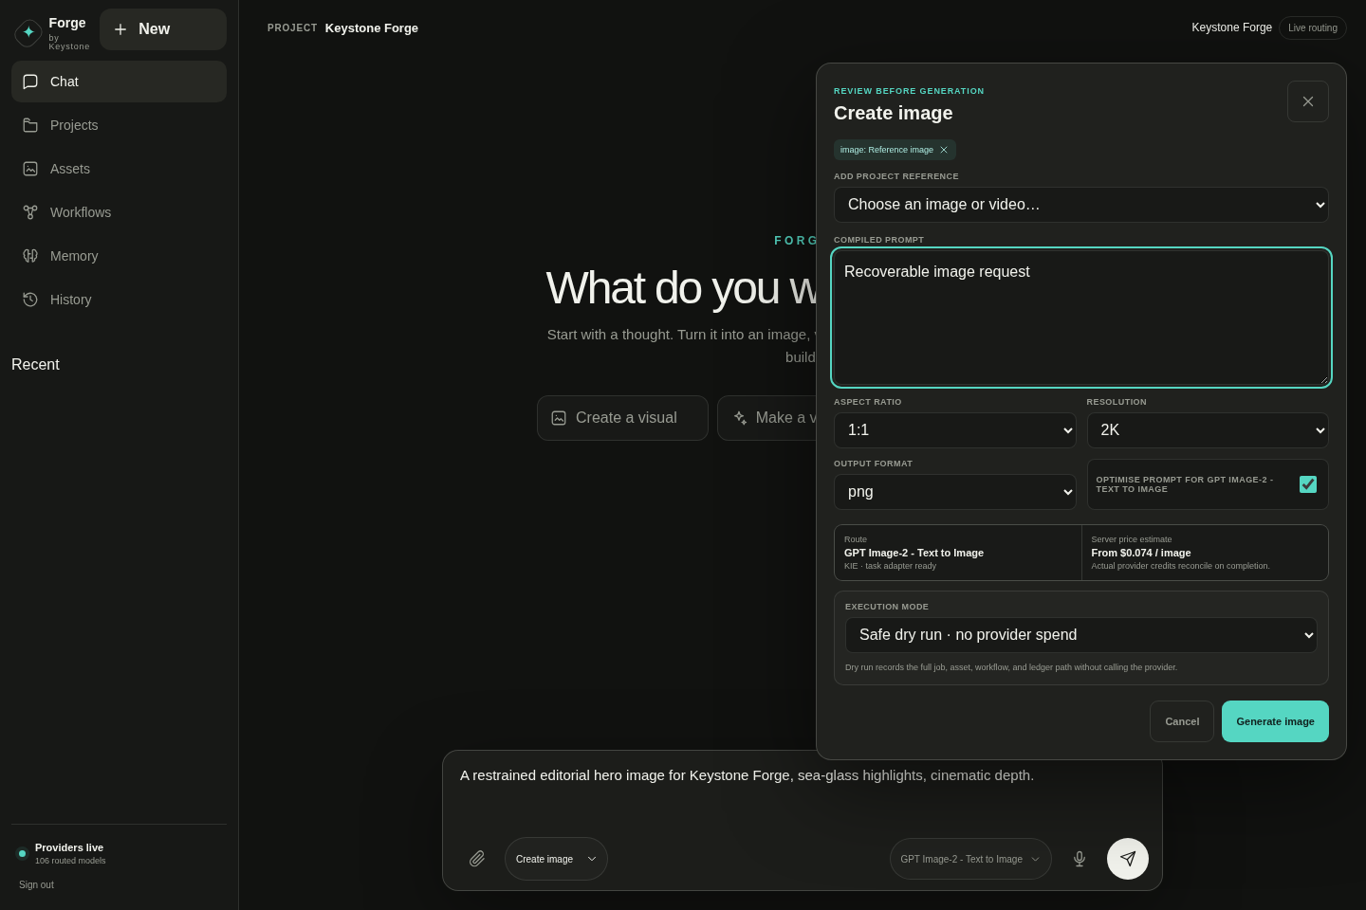Click the Create a visual suggestion
This screenshot has width=1366, height=910.
tap(622, 418)
